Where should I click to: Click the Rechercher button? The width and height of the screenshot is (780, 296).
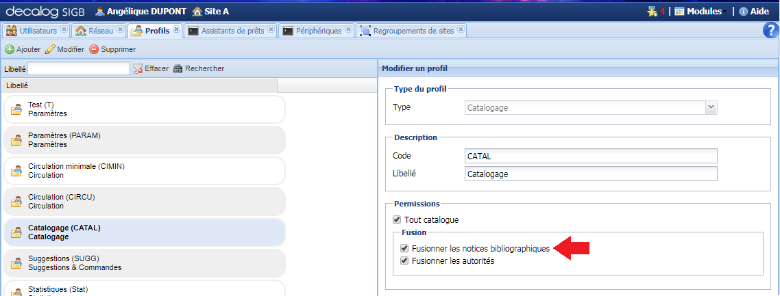(x=199, y=68)
